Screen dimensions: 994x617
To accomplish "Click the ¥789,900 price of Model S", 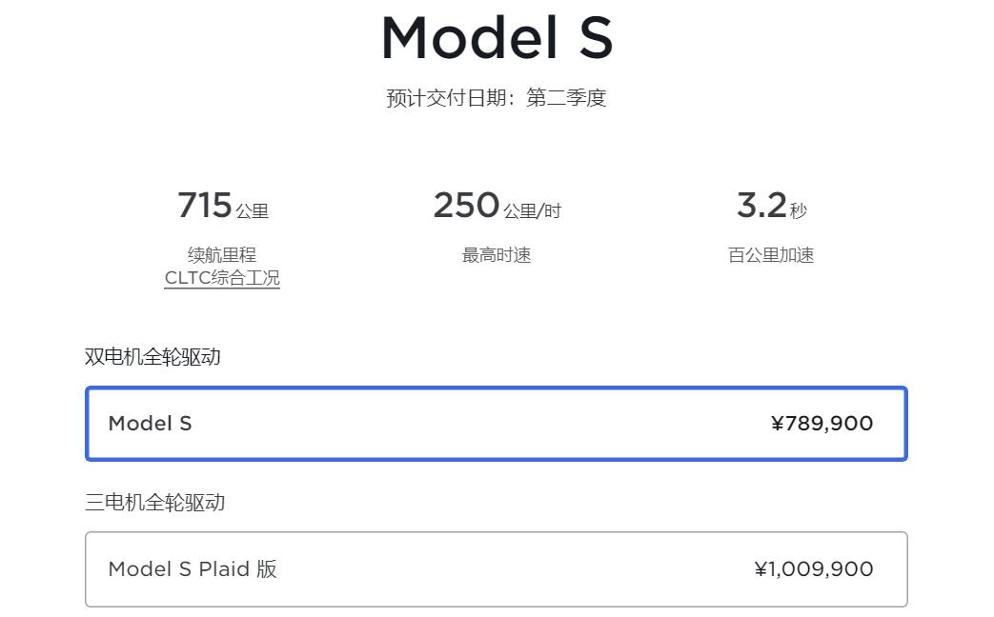I will (x=823, y=424).
